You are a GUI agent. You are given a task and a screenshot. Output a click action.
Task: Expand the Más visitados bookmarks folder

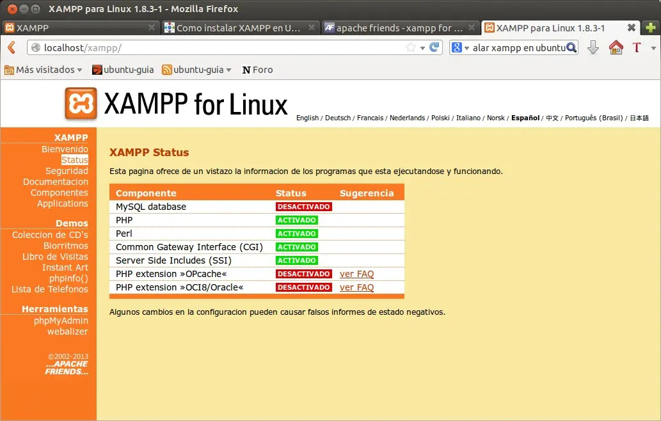pyautogui.click(x=43, y=70)
